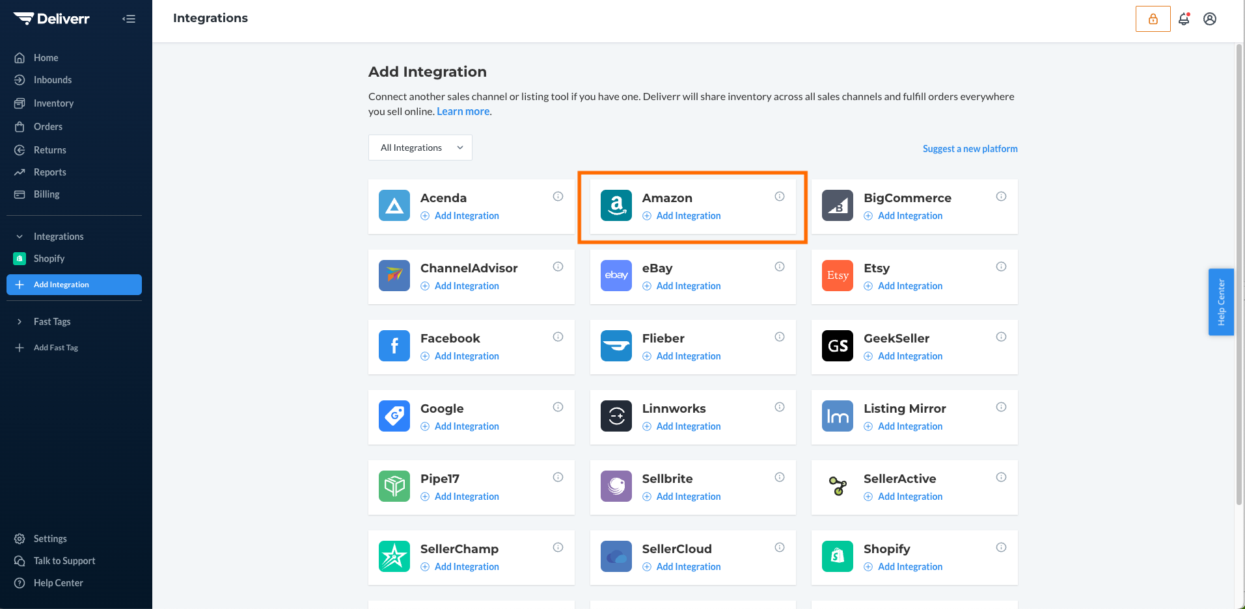Viewport: 1245px width, 609px height.
Task: Show info for Shopify integration card
Action: pos(1001,547)
